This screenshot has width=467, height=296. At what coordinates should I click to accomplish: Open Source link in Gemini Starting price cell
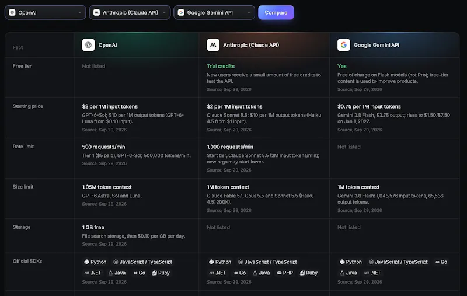coord(360,130)
